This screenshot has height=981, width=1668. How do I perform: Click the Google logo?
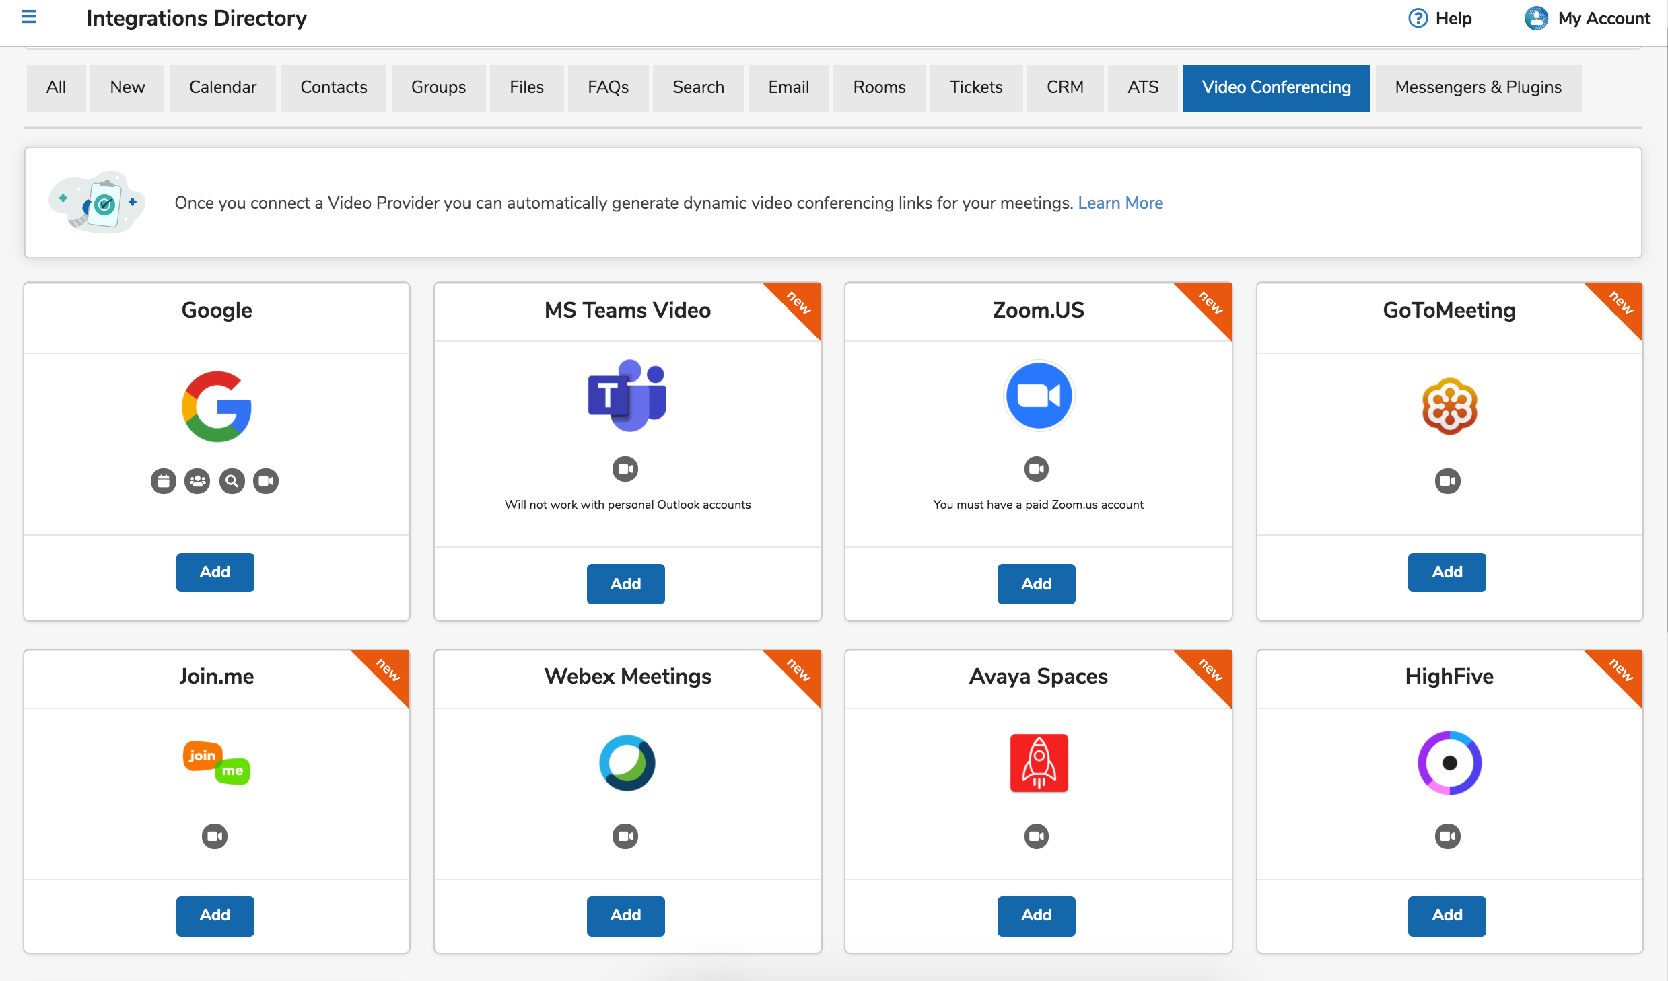point(217,406)
